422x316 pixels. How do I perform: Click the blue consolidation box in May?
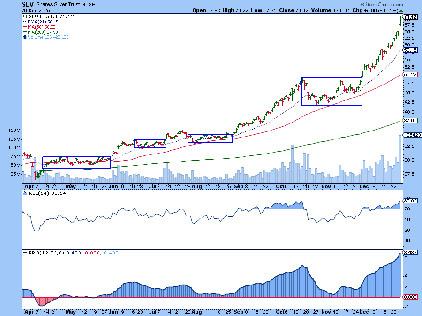click(76, 157)
